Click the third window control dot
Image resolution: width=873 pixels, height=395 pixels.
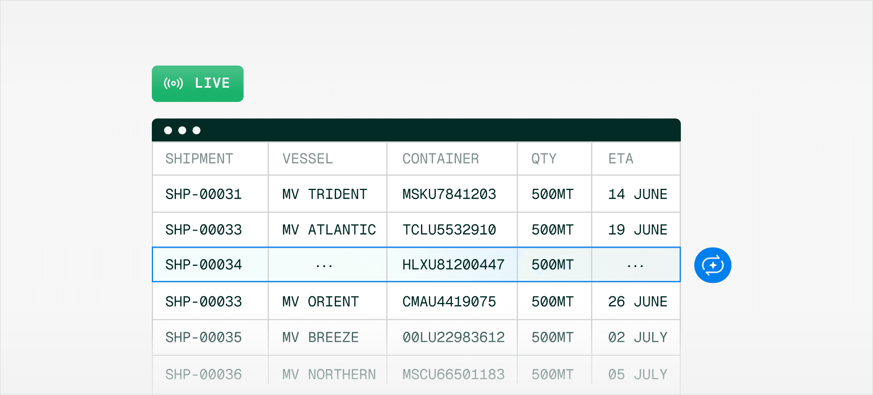tap(197, 130)
